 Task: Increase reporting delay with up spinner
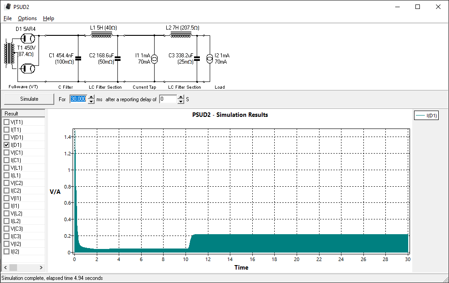(x=181, y=97)
